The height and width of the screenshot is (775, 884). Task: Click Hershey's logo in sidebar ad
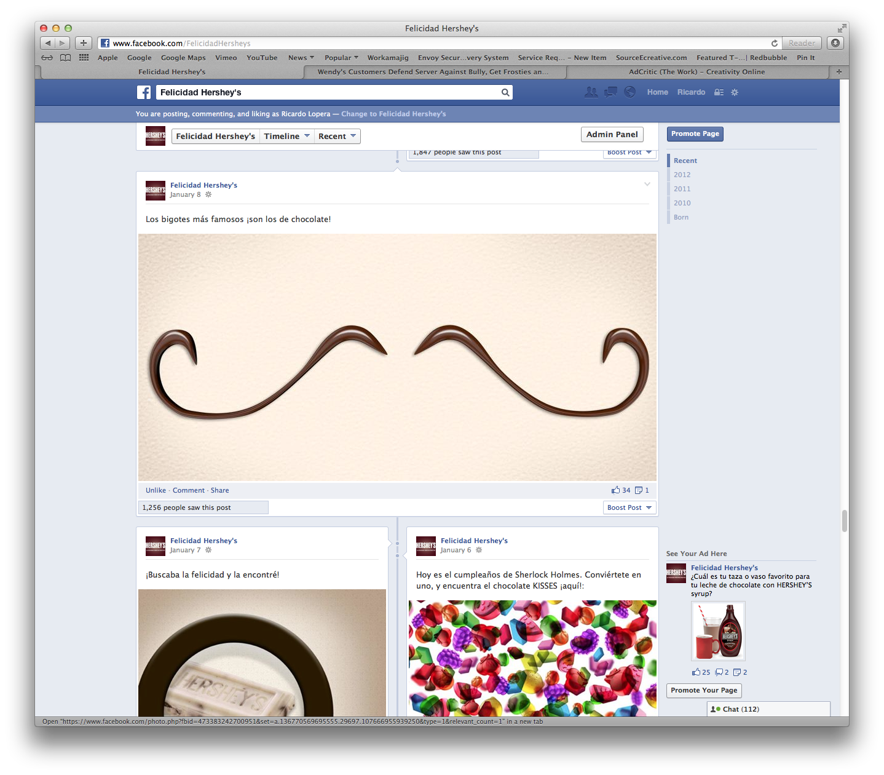click(676, 573)
